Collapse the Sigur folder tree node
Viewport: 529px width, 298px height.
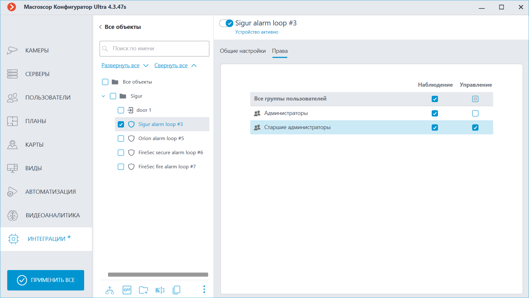click(103, 96)
